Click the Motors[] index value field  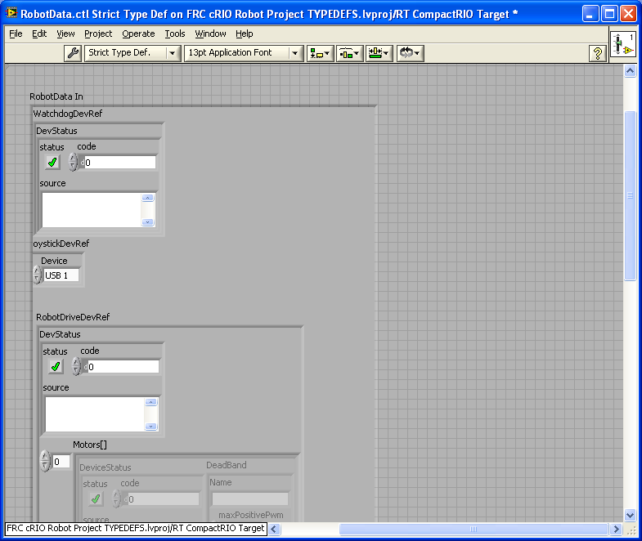pos(61,462)
